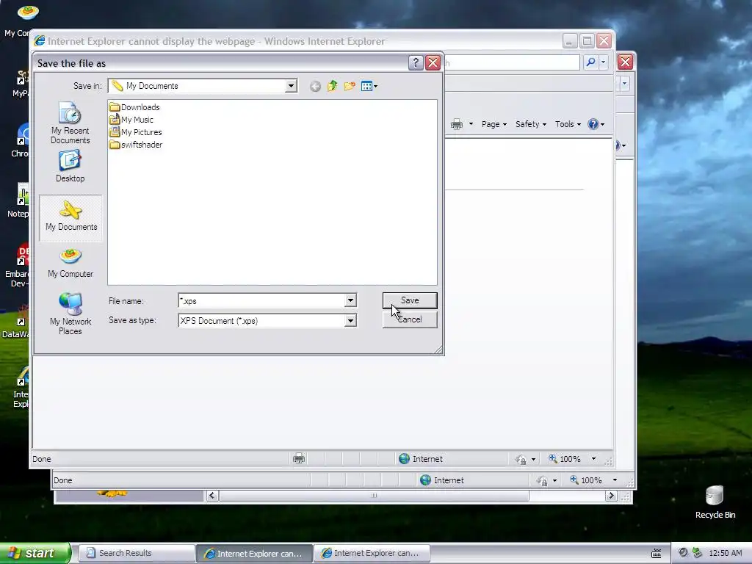Go to Desktop in places bar
The width and height of the screenshot is (752, 564).
point(70,166)
